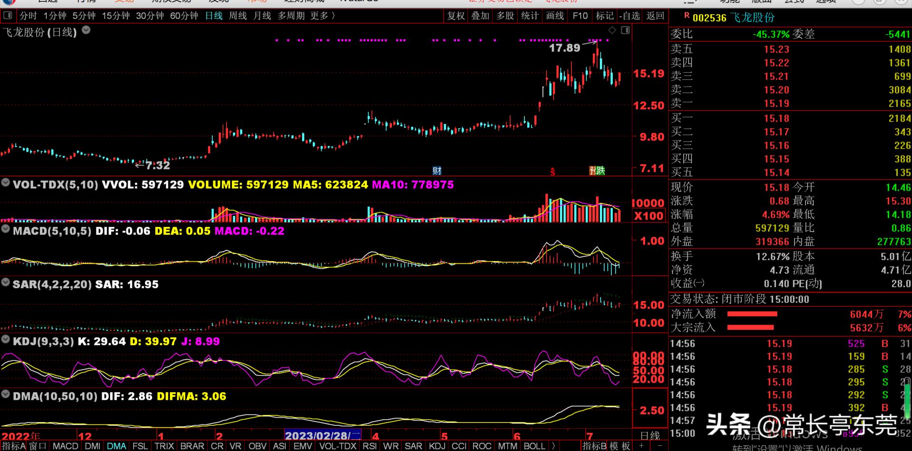This screenshot has height=451, width=912.
Task: Switch indicator to BOLL tab
Action: (534, 446)
